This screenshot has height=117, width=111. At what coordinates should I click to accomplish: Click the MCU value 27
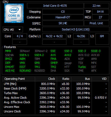point(100,17)
